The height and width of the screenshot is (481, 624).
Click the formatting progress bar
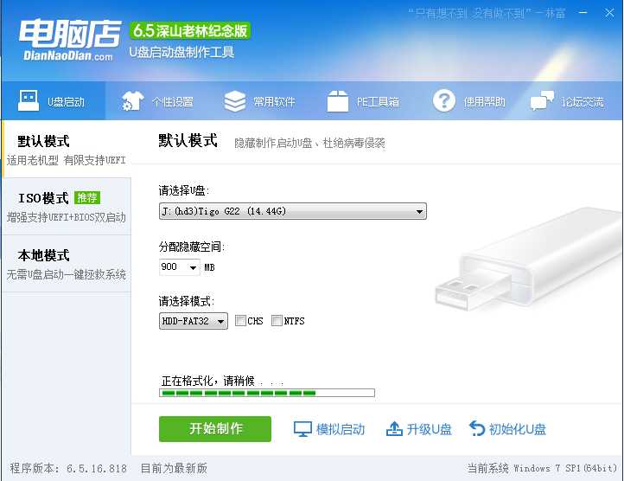pos(267,393)
